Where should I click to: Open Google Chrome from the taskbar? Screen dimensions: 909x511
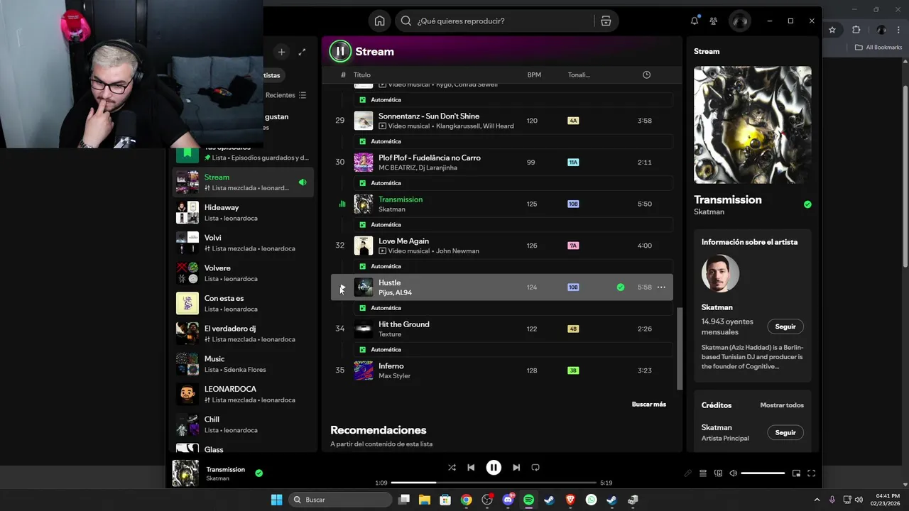(466, 500)
